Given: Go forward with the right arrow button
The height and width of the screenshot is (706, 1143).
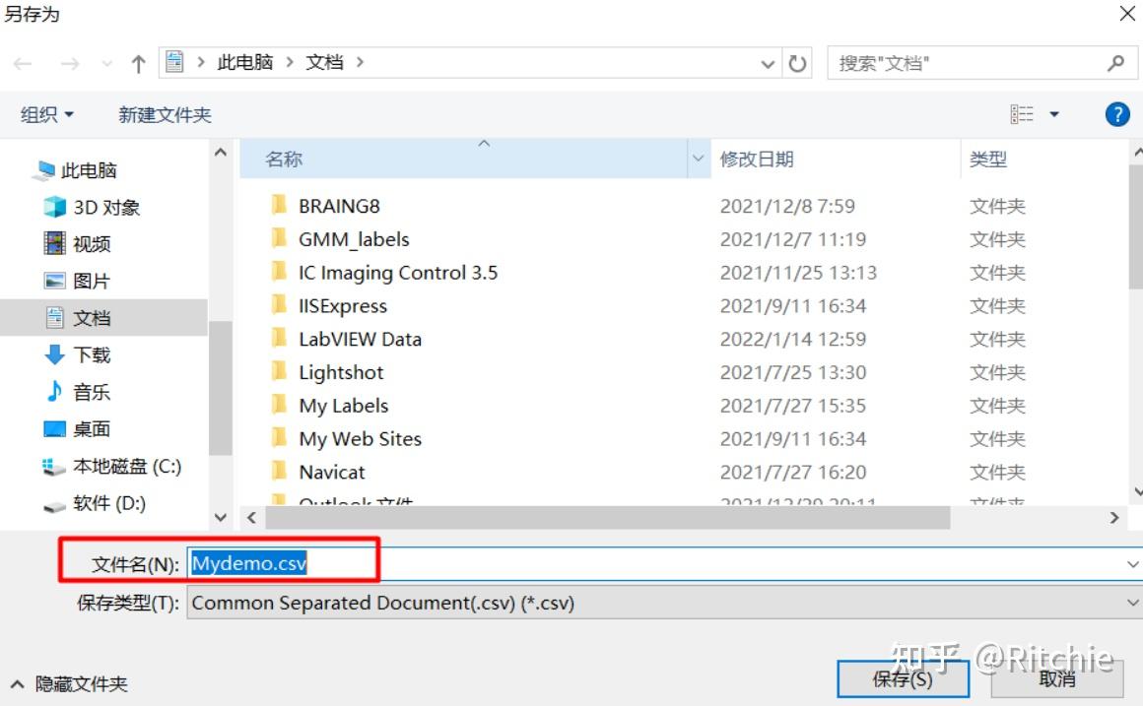Looking at the screenshot, I should pos(70,64).
